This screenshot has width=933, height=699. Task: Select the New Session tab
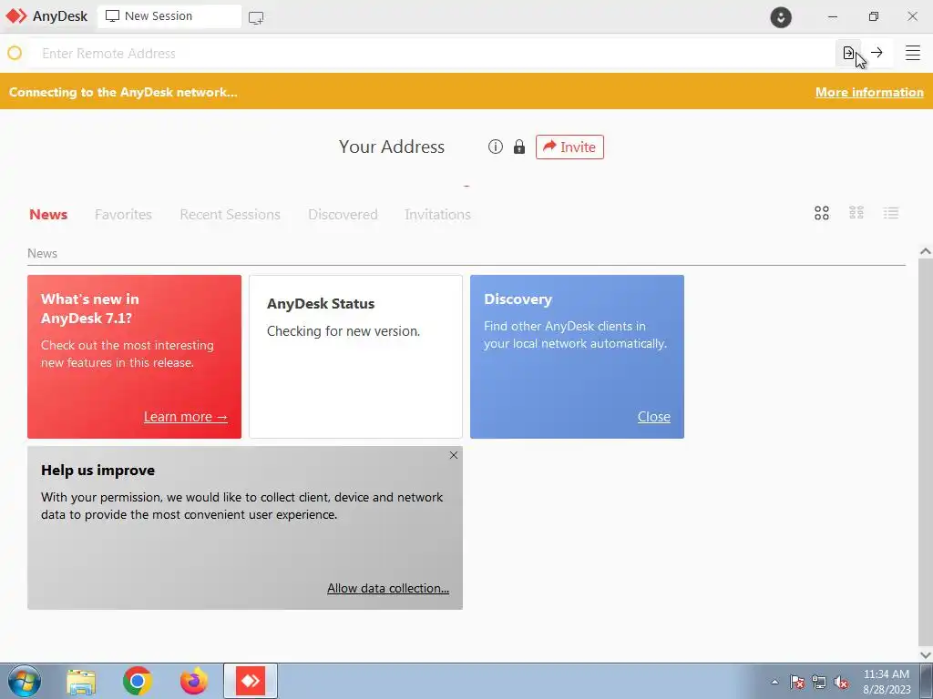(x=169, y=16)
